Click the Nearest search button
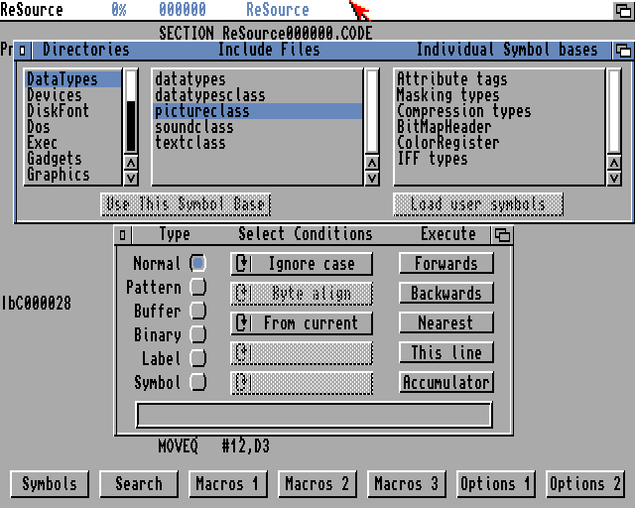635x508 pixels. click(x=446, y=322)
